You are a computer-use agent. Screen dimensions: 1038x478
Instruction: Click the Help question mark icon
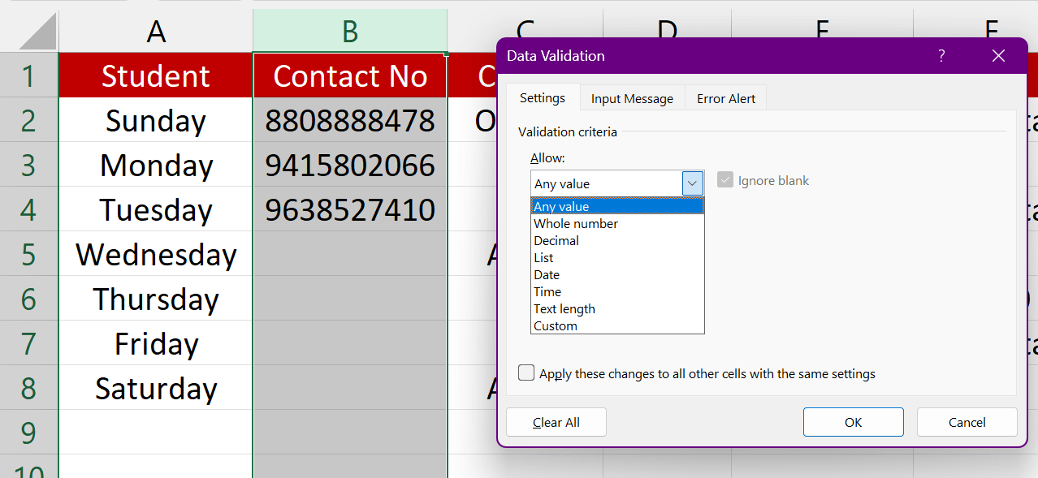(941, 56)
